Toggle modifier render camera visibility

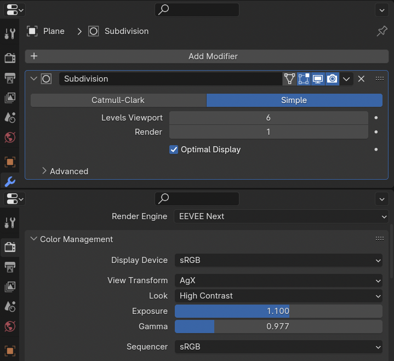(332, 79)
